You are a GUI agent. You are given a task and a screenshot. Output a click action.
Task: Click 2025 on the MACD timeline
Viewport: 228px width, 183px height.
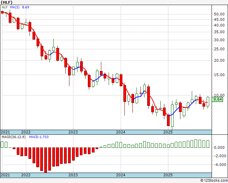(168, 175)
